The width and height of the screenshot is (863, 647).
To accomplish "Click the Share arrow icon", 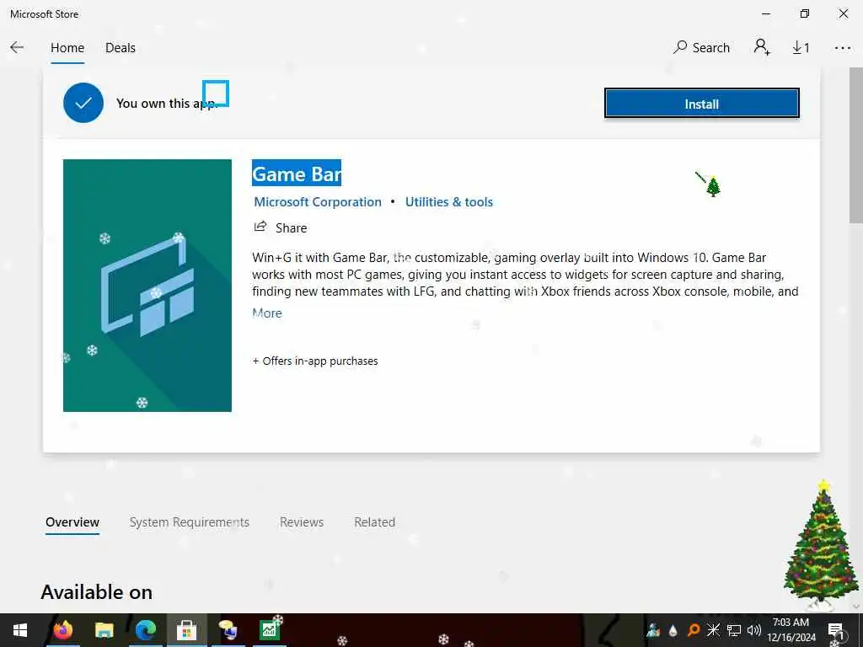I will pos(260,227).
